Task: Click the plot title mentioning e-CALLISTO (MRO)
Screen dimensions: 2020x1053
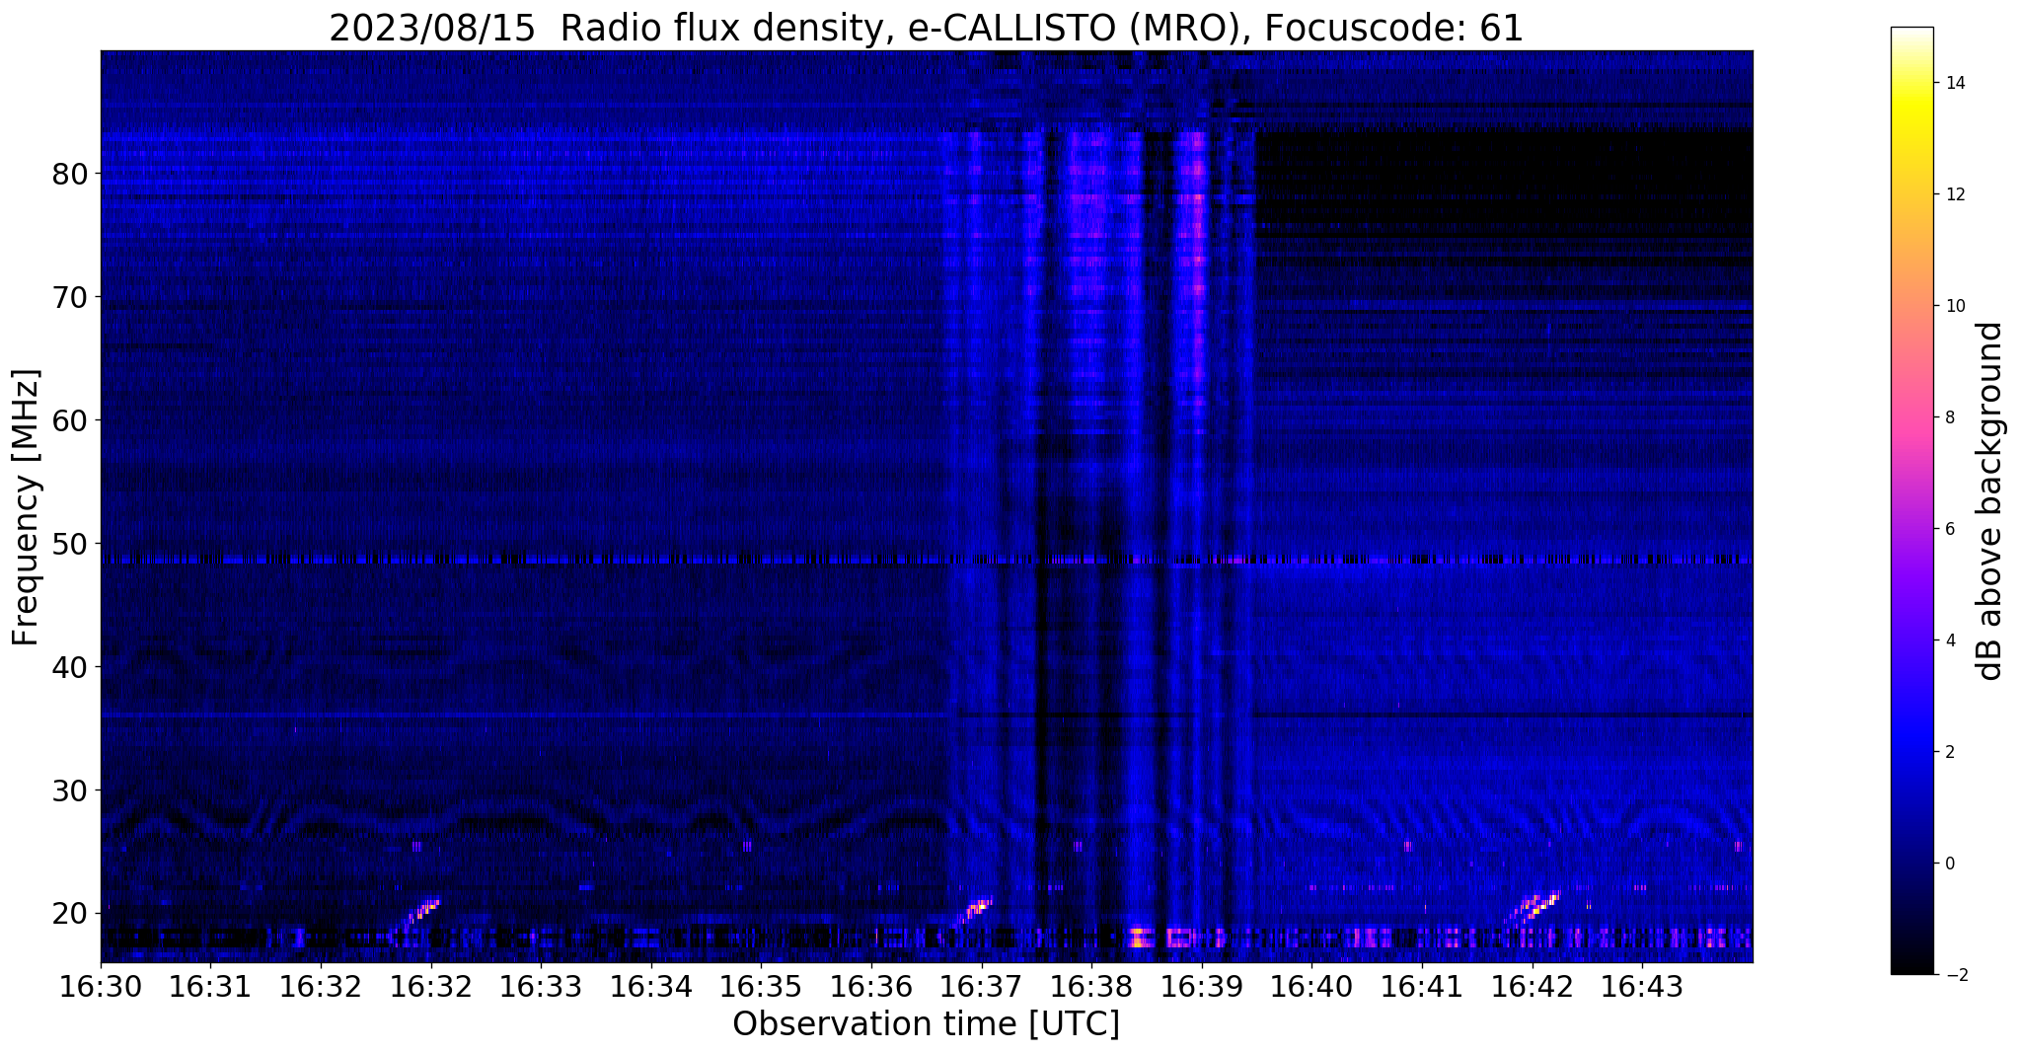Action: [926, 28]
